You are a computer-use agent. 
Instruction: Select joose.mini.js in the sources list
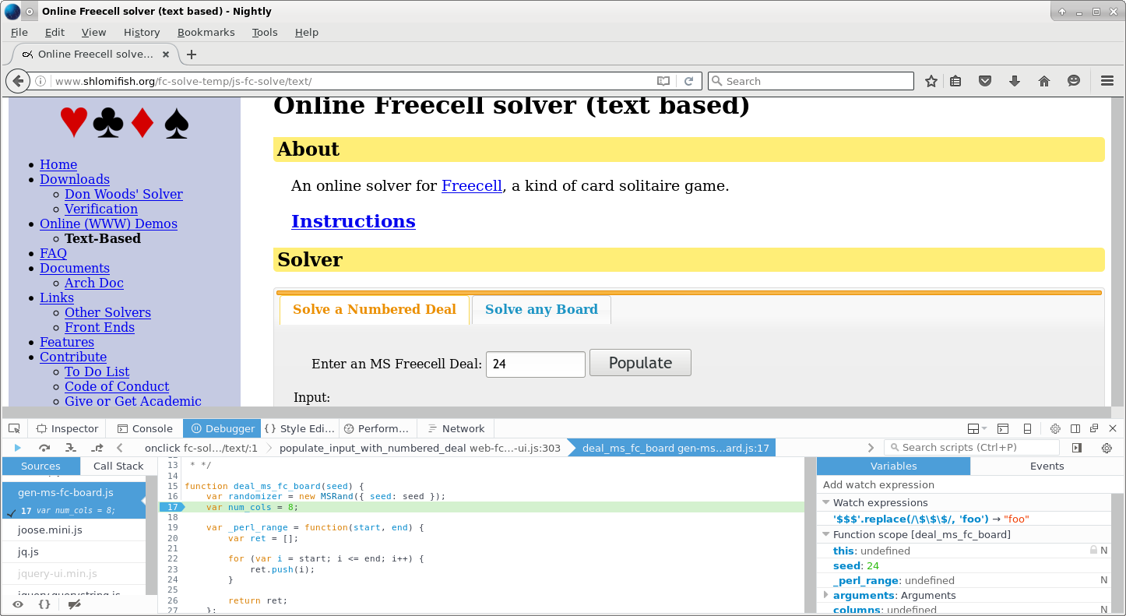[74, 530]
